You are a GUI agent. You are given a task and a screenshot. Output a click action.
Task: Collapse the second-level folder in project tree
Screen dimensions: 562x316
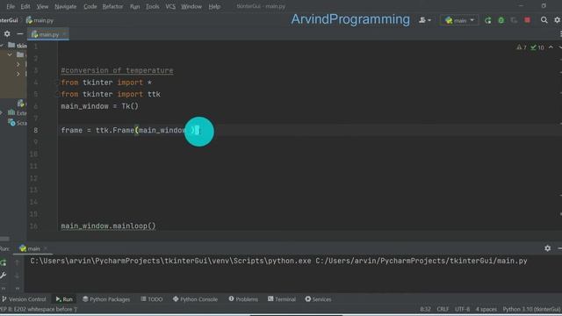coord(10,54)
